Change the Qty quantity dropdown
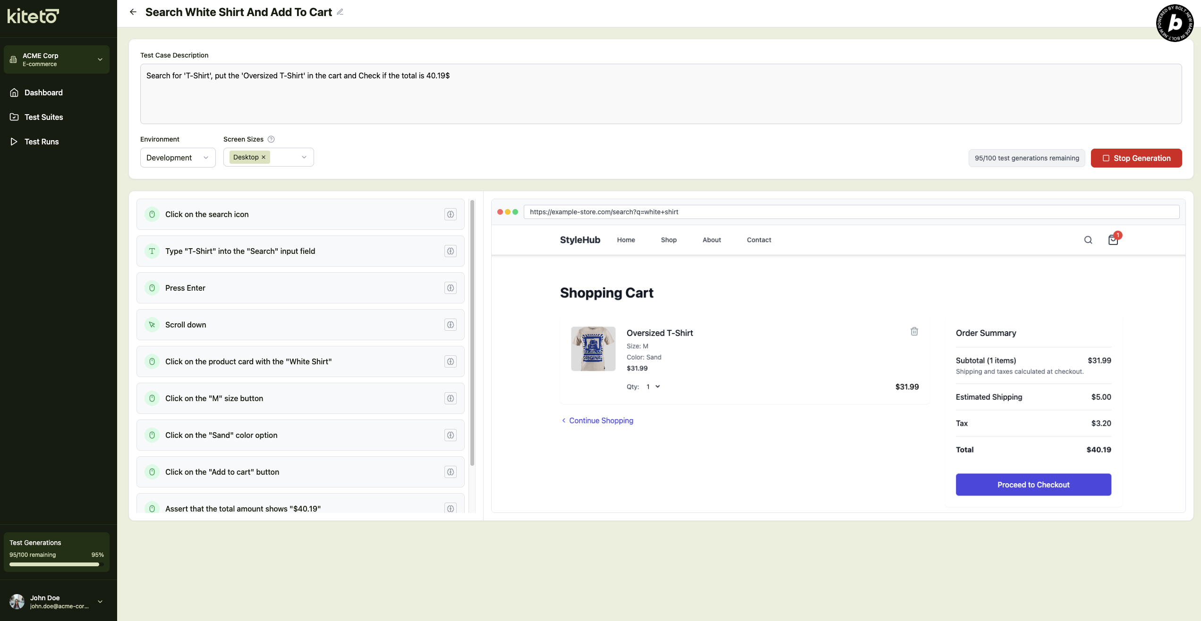Viewport: 1201px width, 621px height. point(653,386)
